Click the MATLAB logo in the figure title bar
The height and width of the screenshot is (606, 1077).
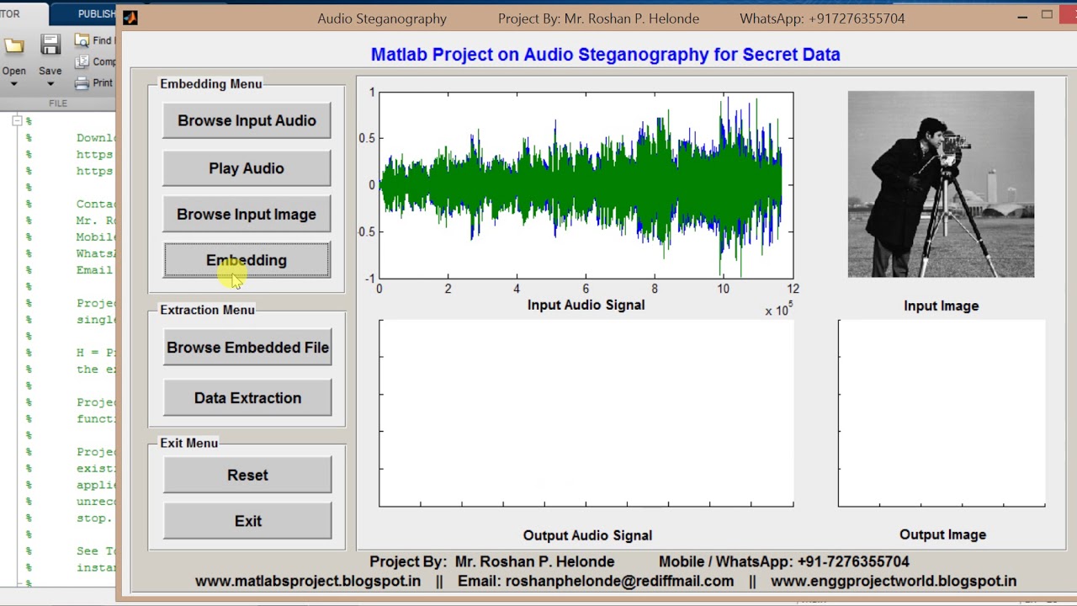[x=130, y=18]
